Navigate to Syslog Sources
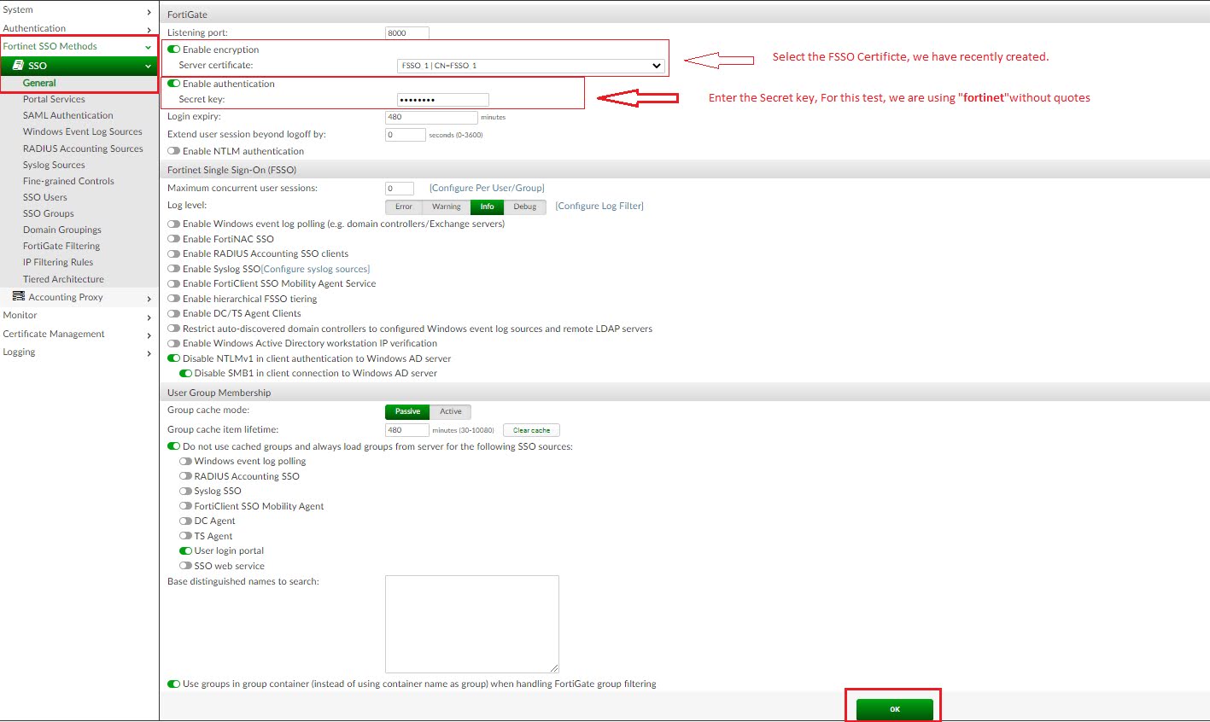 point(54,165)
